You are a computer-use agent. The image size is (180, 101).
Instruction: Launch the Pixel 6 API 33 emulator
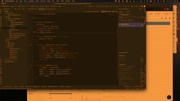click(142, 25)
